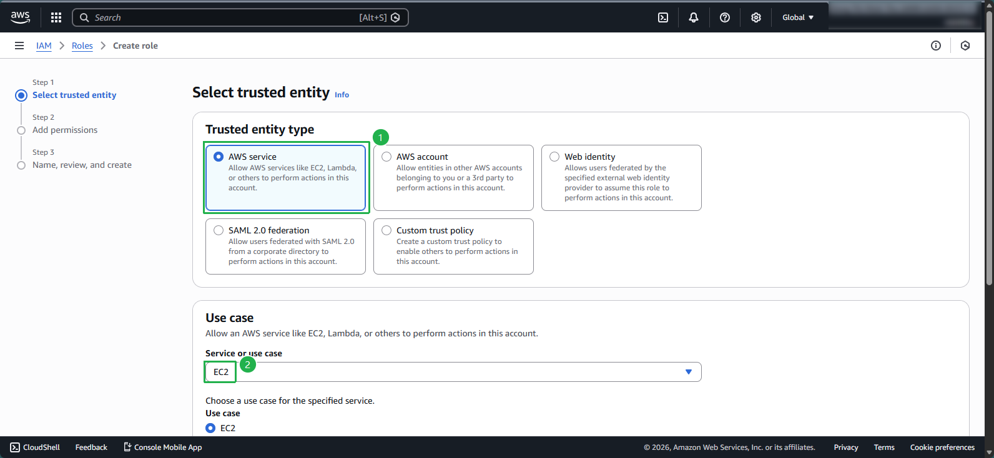Click inside the Search input field
Image resolution: width=994 pixels, height=458 pixels.
click(240, 17)
